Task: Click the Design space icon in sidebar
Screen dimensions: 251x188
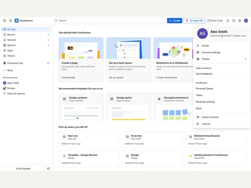Action: pyautogui.click(x=5, y=88)
